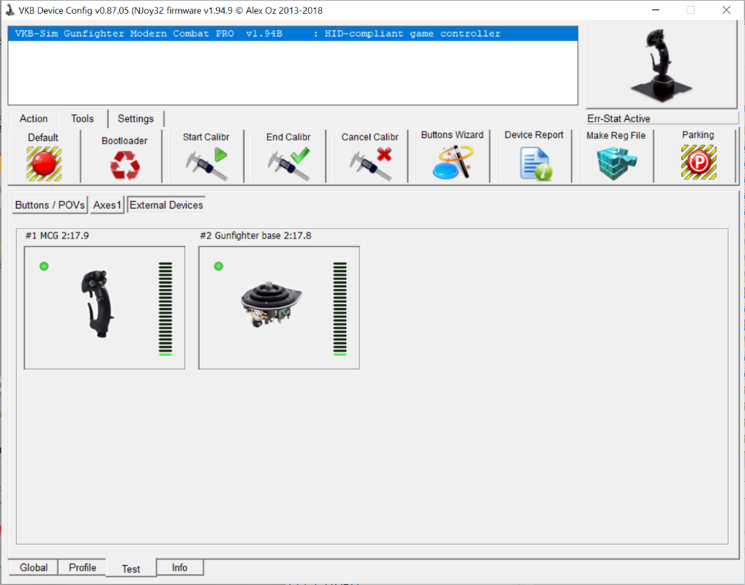Open the Info bottom tab
Image resolution: width=745 pixels, height=585 pixels.
[x=179, y=567]
